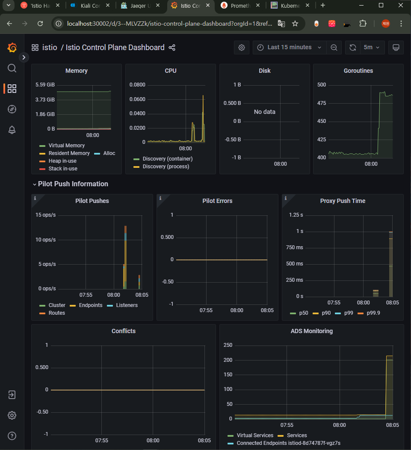This screenshot has height=450, width=411.
Task: Toggle the Alloc legend series
Action: click(109, 153)
